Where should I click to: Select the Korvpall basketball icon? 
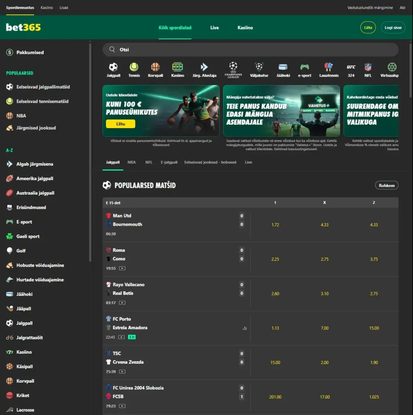point(155,67)
